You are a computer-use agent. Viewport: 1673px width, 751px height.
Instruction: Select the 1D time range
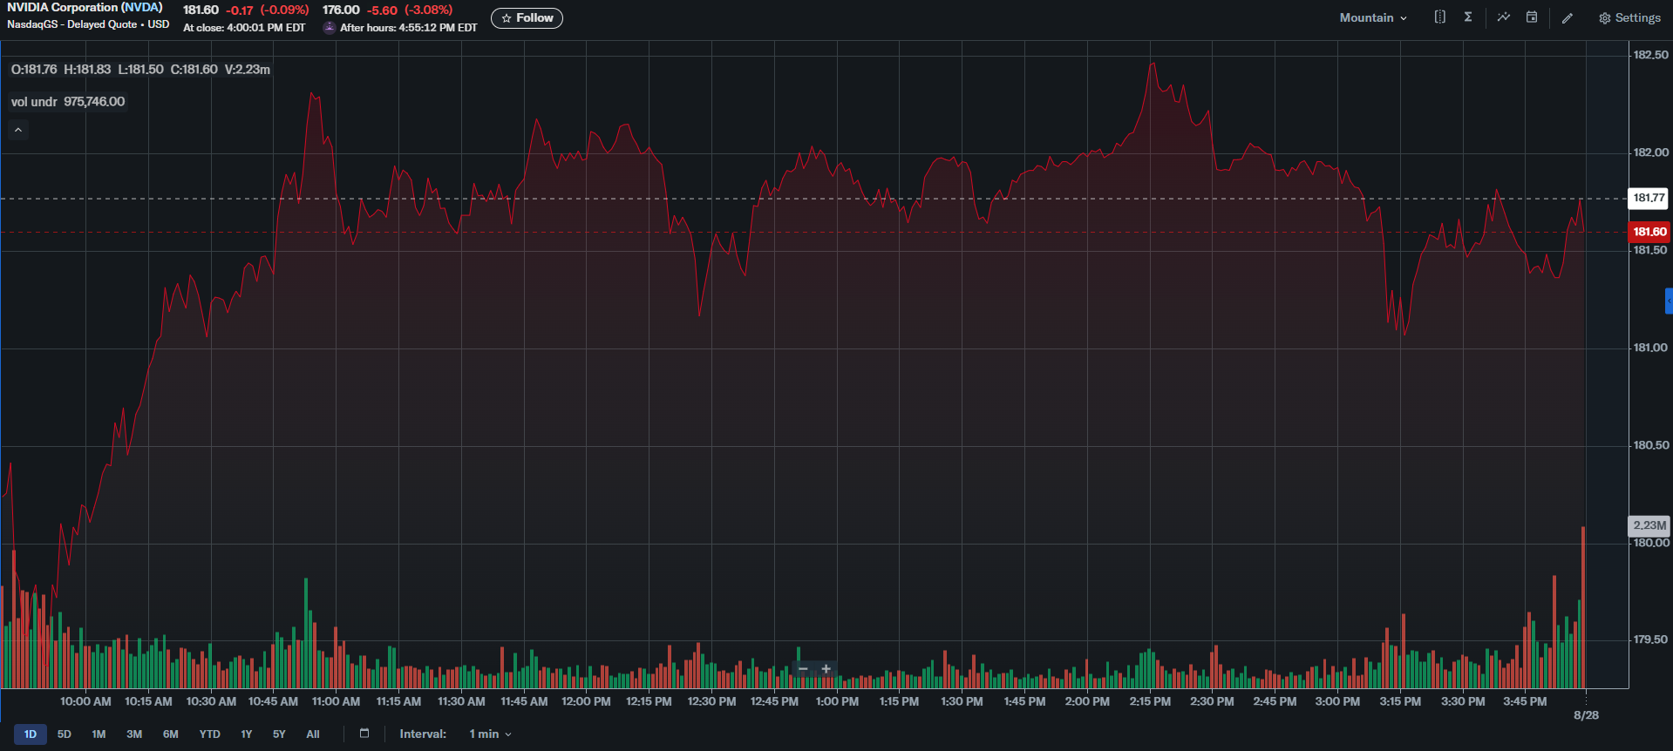[31, 734]
